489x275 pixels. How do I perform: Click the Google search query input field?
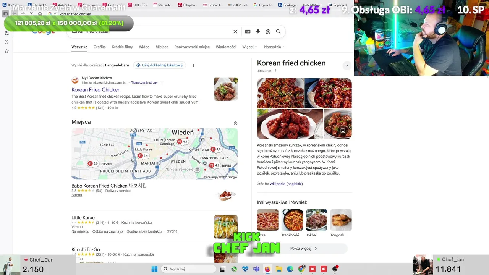151,32
